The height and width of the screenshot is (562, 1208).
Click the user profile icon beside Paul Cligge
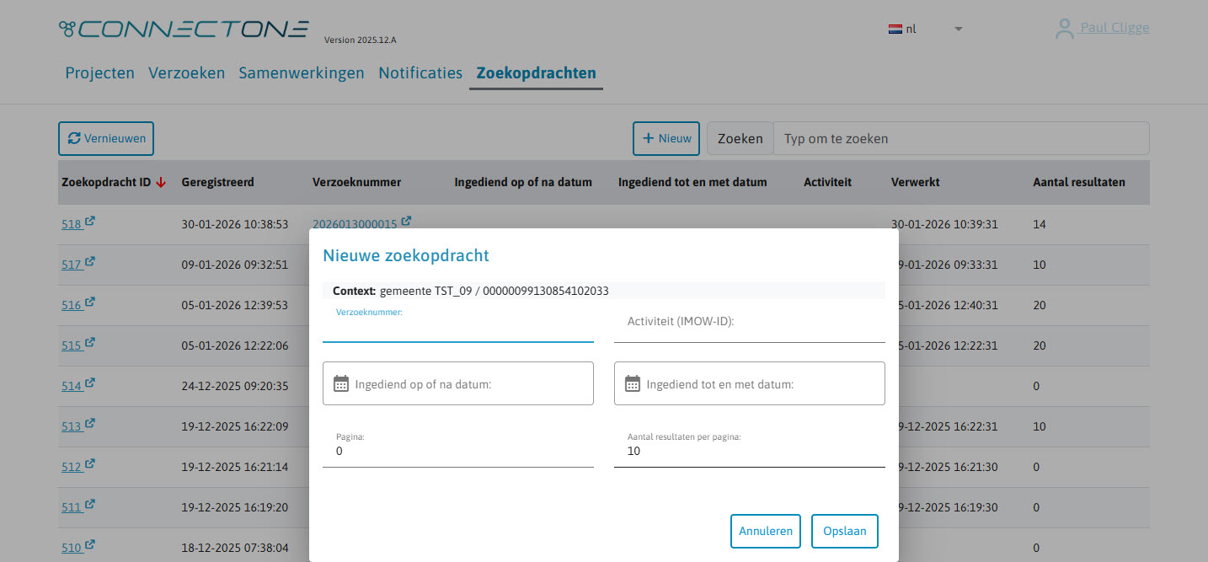[x=1064, y=27]
